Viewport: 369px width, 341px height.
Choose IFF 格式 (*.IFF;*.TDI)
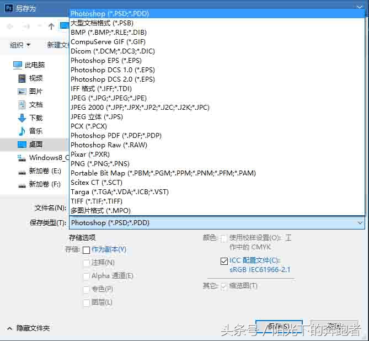(217, 88)
